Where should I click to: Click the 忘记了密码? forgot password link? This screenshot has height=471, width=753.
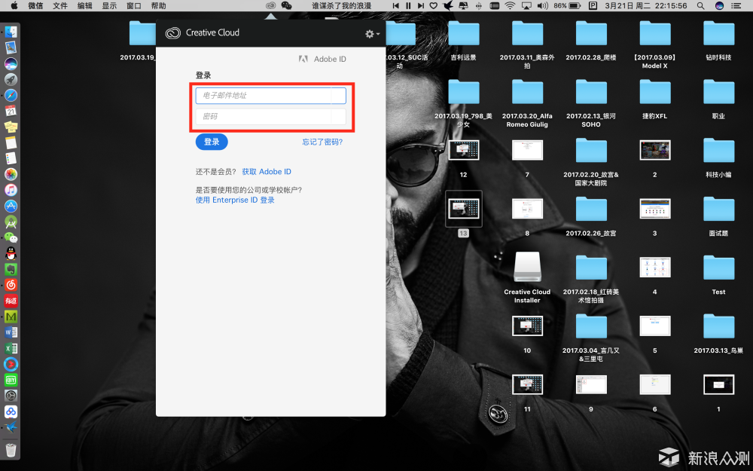point(322,142)
